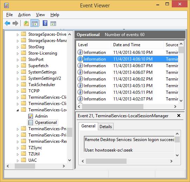
Task: Click the TZSync folder icon
Action: (x=23, y=147)
